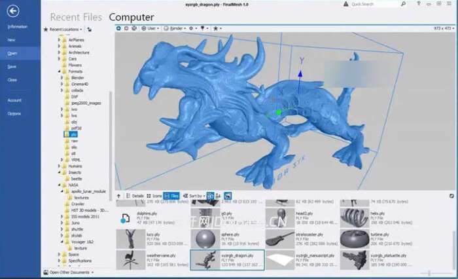Click the up-arrow icon in file list toolbar
This screenshot has height=279, width=458.
pyautogui.click(x=118, y=196)
